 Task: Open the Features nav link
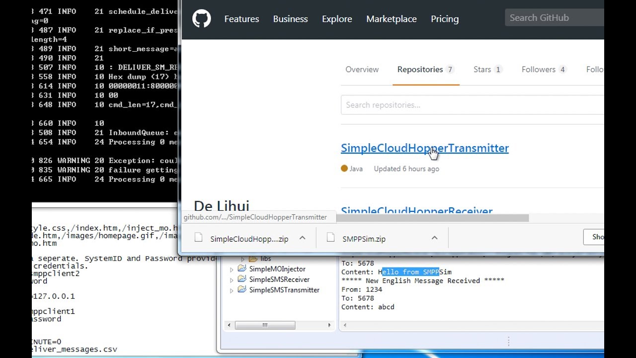[241, 19]
